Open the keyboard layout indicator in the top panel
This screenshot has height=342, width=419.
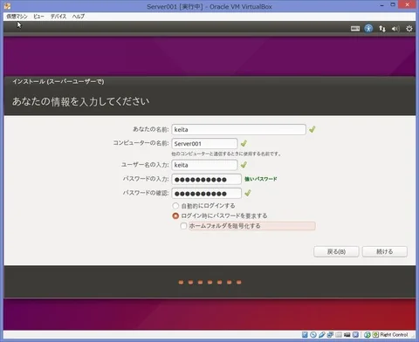355,29
